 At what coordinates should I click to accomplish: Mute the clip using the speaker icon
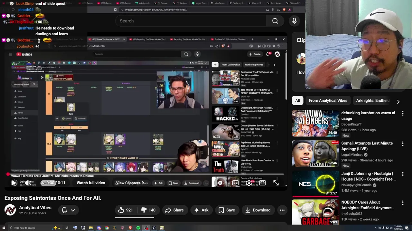click(x=28, y=183)
